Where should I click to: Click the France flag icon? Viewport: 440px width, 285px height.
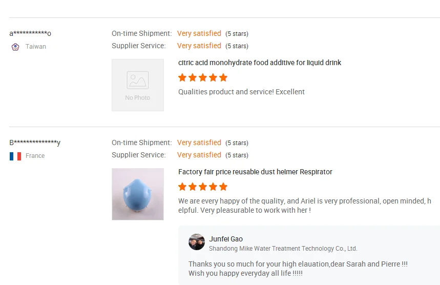(15, 156)
